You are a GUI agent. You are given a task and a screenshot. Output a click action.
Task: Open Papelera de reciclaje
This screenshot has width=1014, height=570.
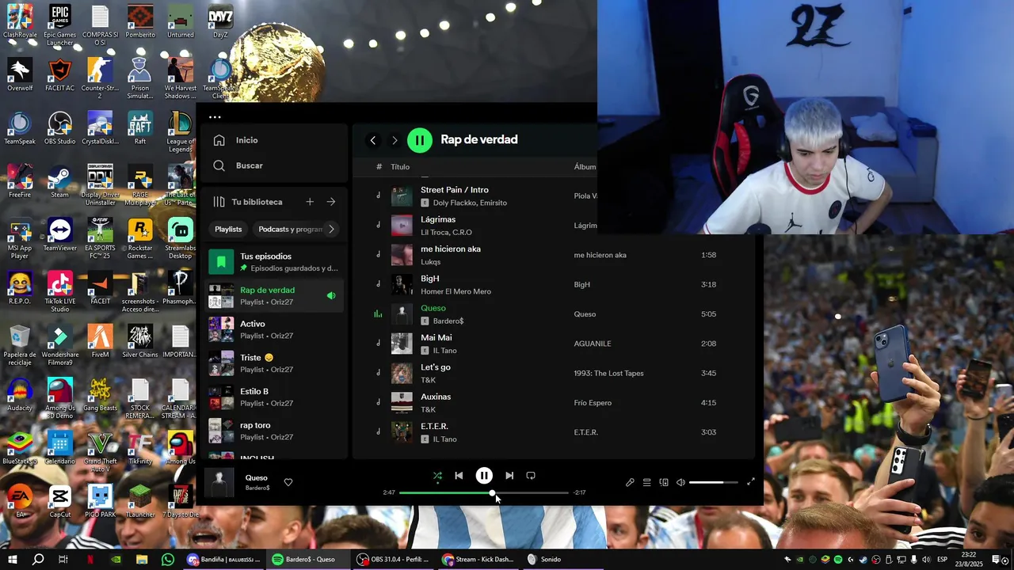pos(20,345)
